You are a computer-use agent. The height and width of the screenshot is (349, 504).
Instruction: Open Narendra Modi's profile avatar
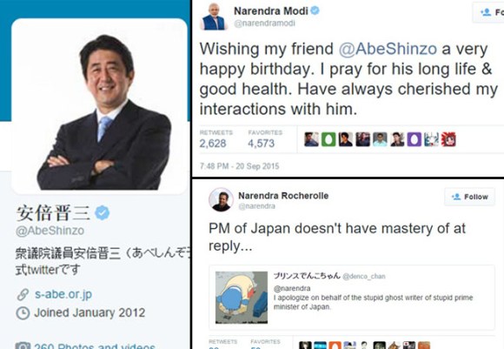214,16
